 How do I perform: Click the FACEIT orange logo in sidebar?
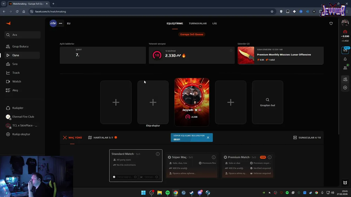(8, 23)
